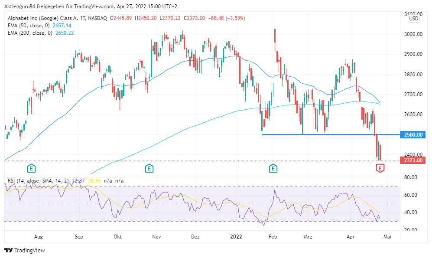
Task: Click the blue 2500.00 price line label
Action: (413, 134)
